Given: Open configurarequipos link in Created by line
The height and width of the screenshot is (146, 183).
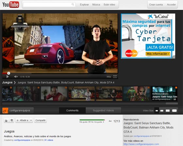Looking at the screenshot, I should pos(22,140).
